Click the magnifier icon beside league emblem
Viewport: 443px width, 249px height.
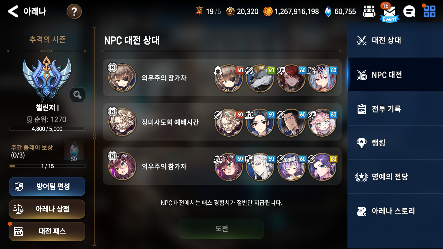pyautogui.click(x=78, y=95)
